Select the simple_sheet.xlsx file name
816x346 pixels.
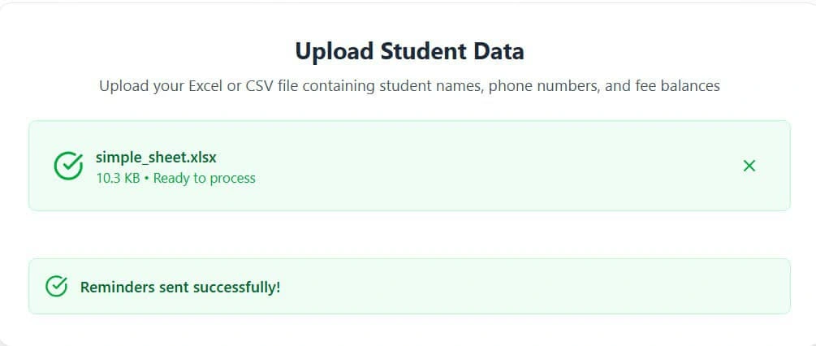[x=156, y=158]
